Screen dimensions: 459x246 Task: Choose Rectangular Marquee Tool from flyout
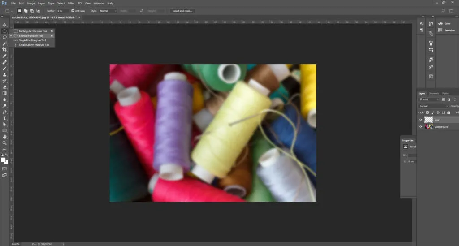click(x=33, y=31)
